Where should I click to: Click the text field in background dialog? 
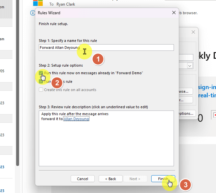[x=186, y=57]
